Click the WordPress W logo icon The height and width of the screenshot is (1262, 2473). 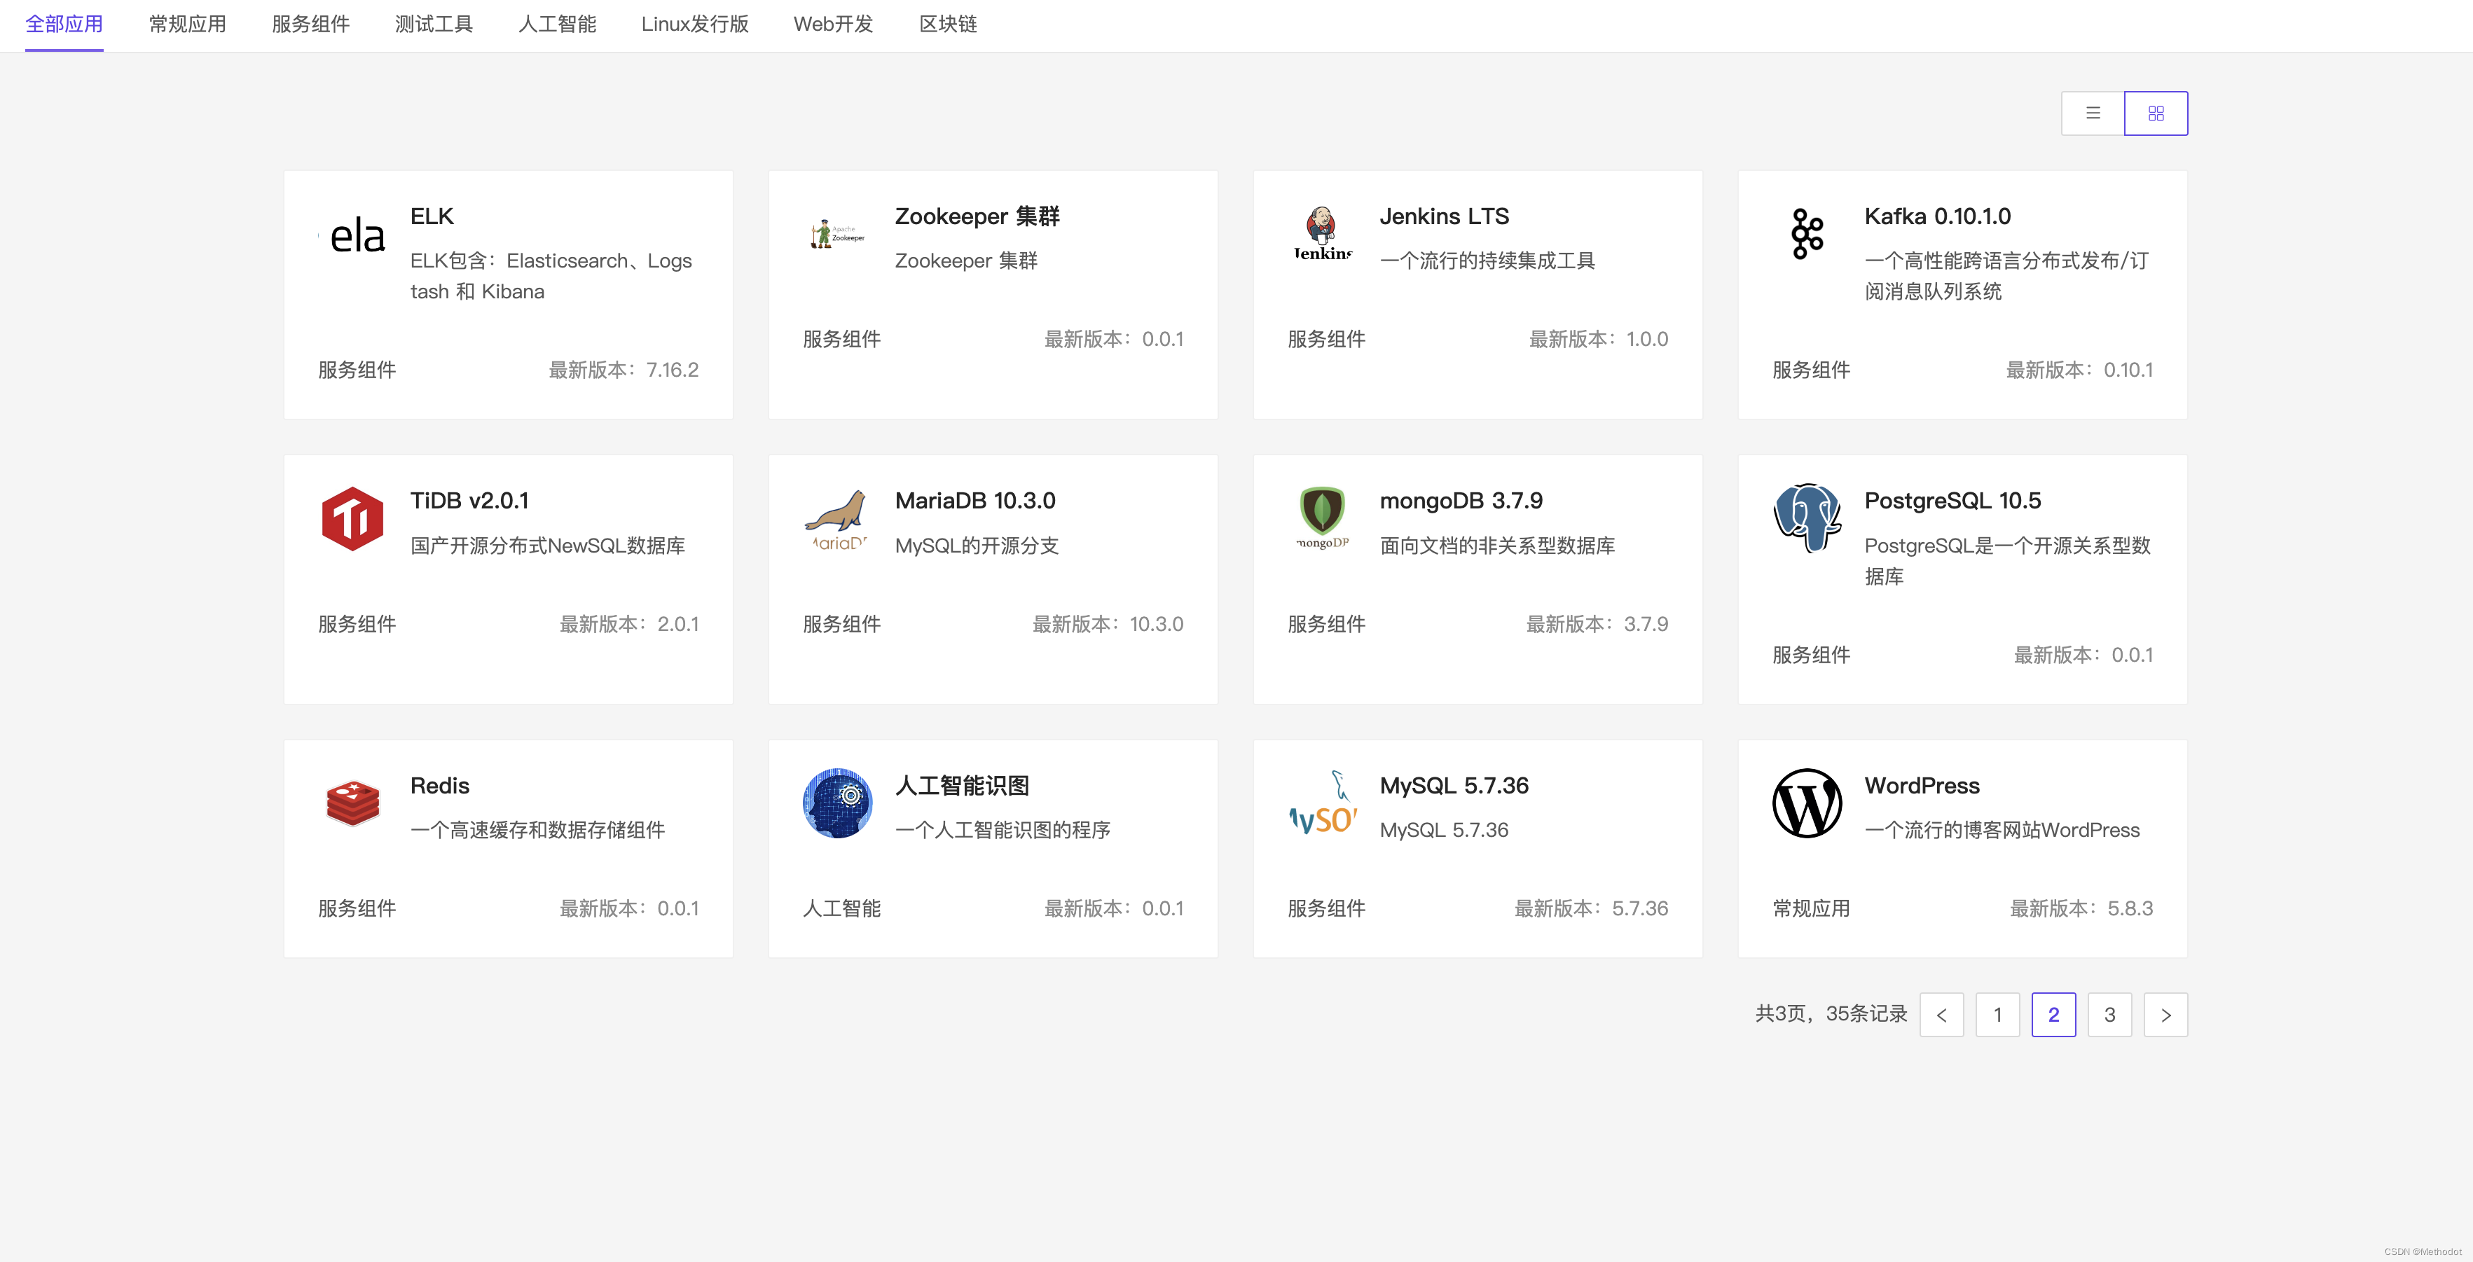click(x=1807, y=803)
